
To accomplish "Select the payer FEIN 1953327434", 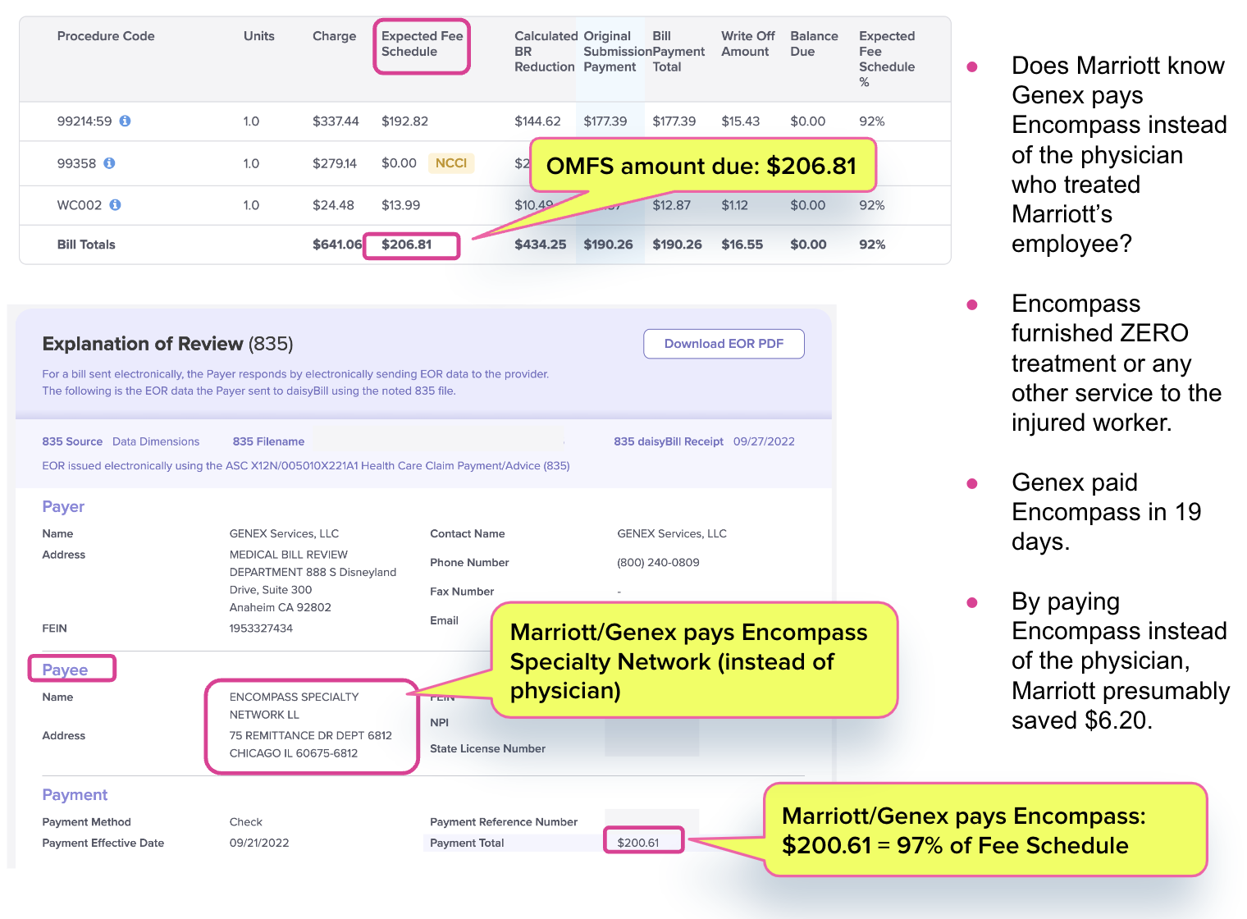I will [x=261, y=629].
